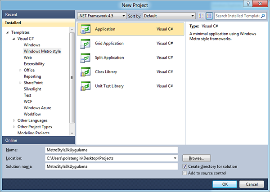Open dialog help question mark button
The height and width of the screenshot is (192, 270).
point(248,4)
